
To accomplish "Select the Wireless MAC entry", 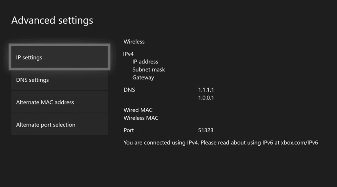I will point(141,118).
